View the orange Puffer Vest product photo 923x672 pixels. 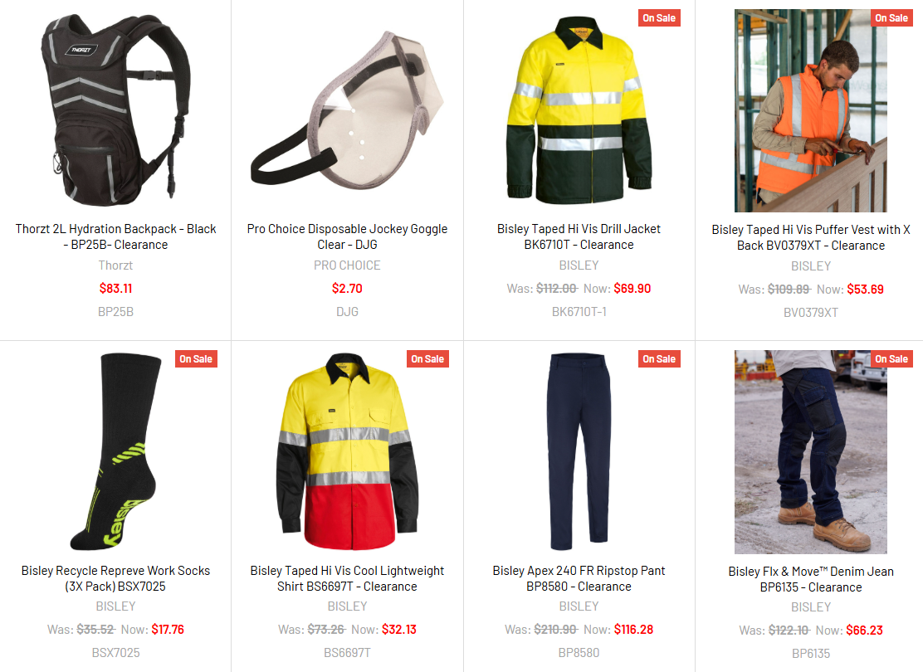tap(811, 110)
